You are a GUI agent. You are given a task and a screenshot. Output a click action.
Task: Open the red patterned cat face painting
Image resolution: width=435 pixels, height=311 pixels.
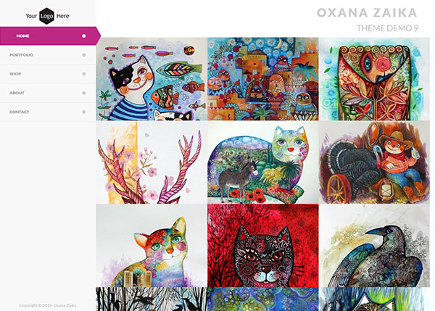pyautogui.click(x=263, y=246)
